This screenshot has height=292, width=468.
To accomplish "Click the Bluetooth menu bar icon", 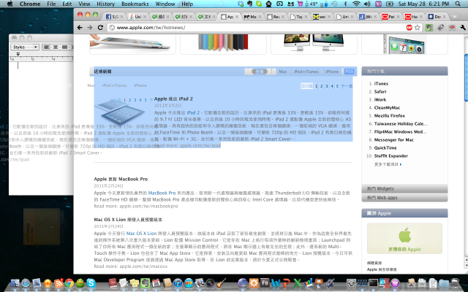I will (346, 4).
